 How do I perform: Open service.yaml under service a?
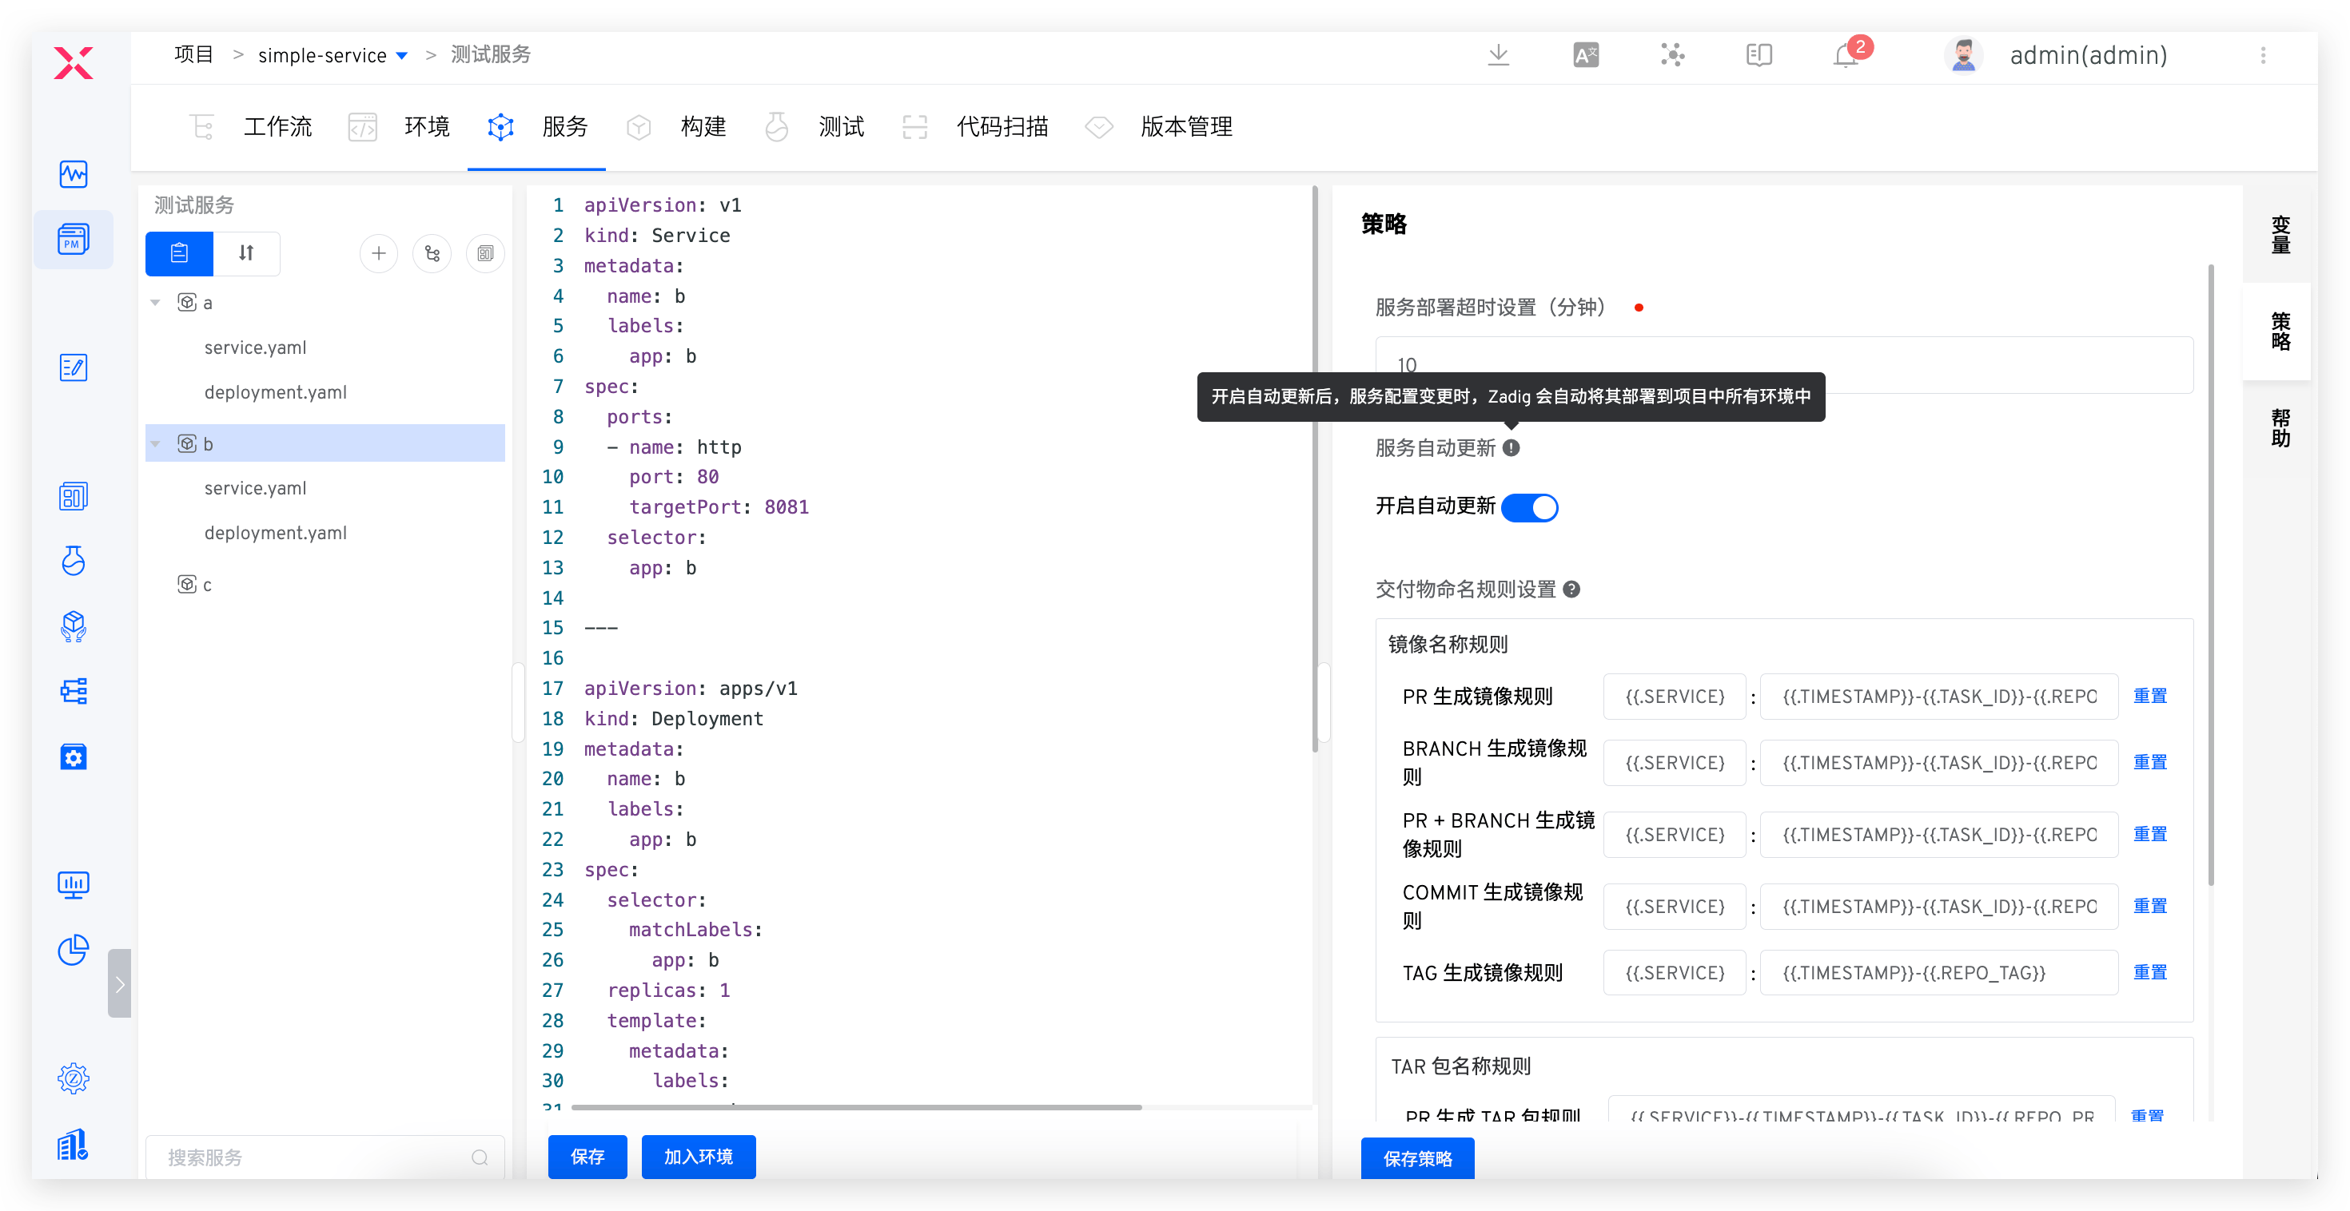[254, 347]
